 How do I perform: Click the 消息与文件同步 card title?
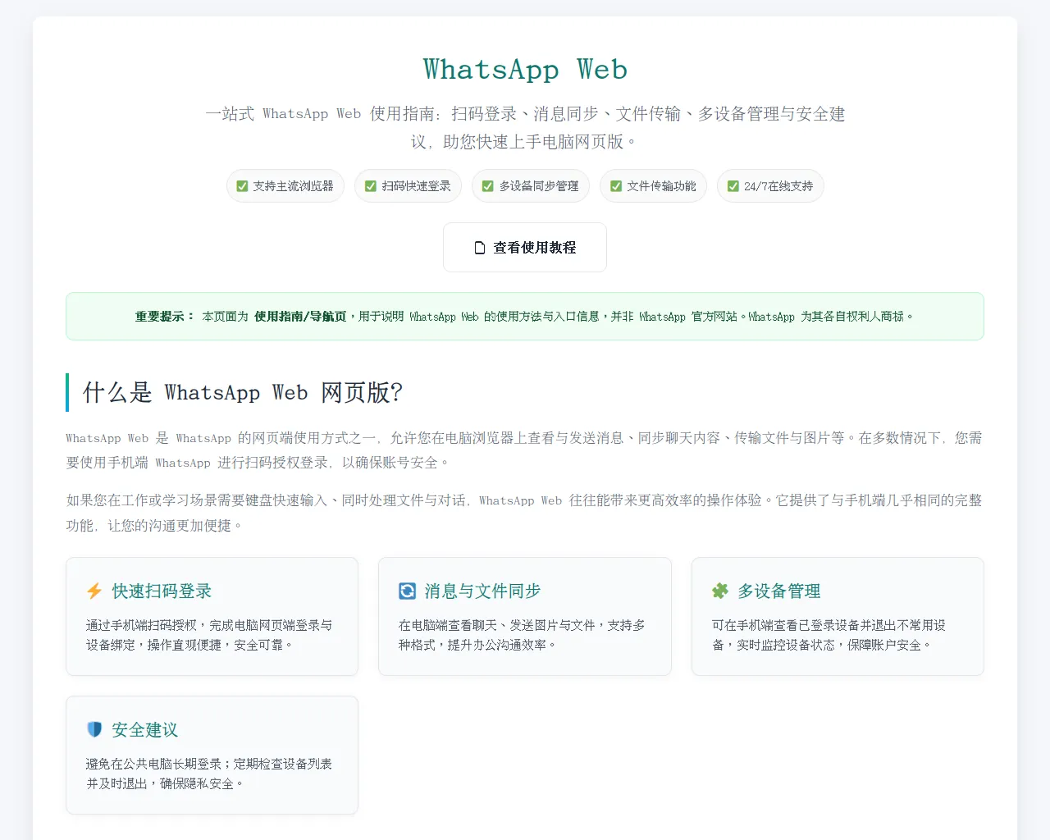[482, 591]
